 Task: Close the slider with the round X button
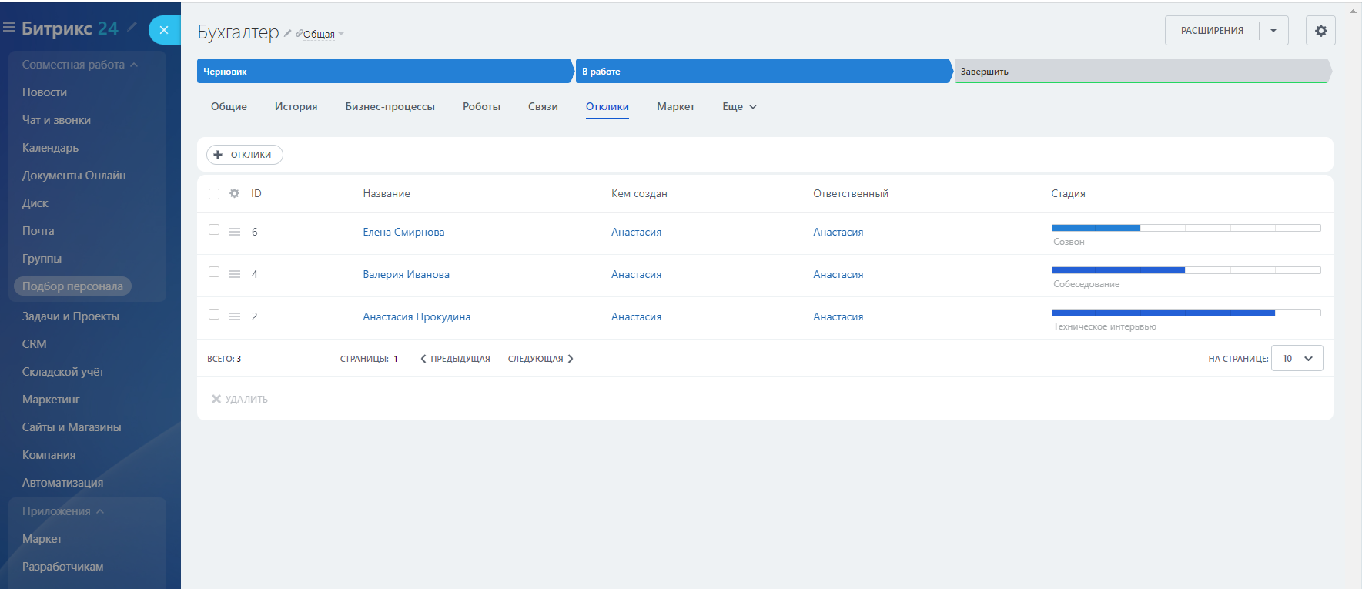pyautogui.click(x=164, y=30)
